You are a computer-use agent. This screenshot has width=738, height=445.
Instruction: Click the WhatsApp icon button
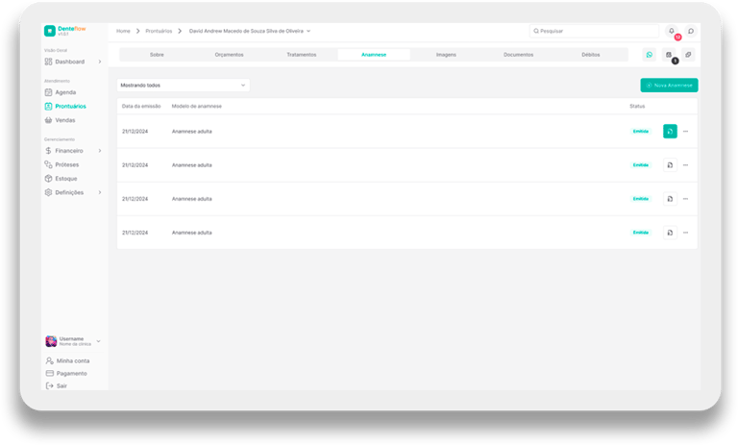point(650,55)
